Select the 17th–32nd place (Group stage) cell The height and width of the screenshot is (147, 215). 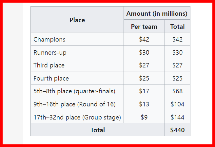tap(77, 117)
